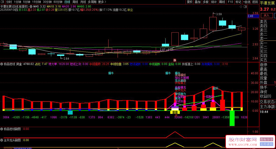
Task: Click the 林业 industry link
Action: tap(130, 10)
